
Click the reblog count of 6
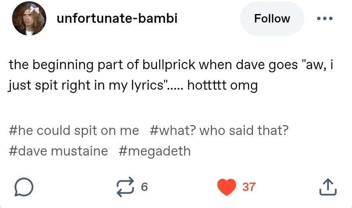(x=144, y=187)
